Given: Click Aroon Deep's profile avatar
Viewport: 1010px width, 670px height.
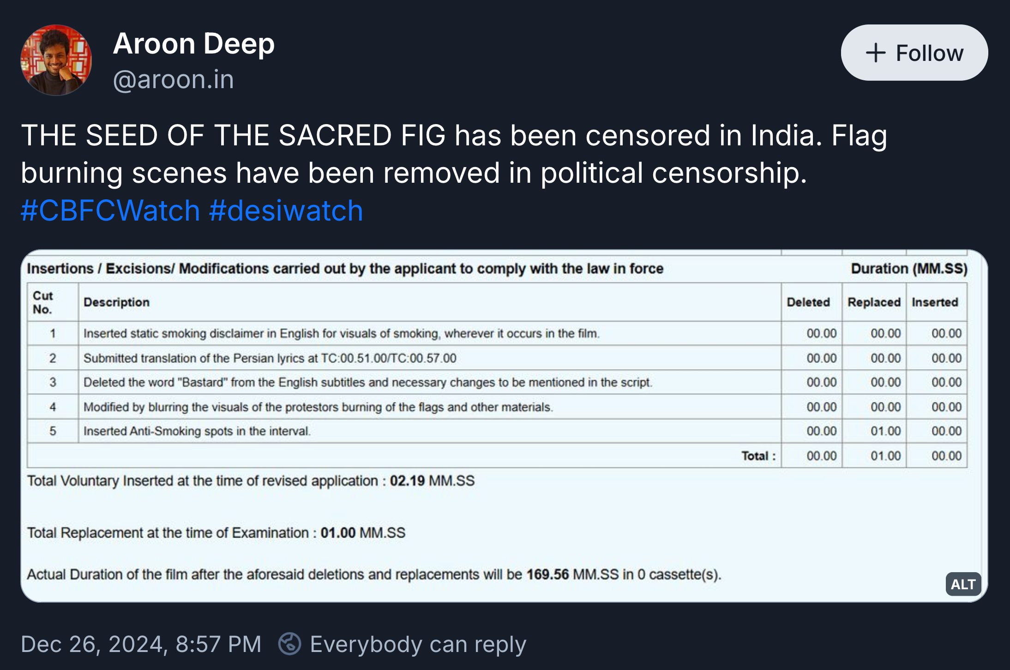Looking at the screenshot, I should [56, 60].
